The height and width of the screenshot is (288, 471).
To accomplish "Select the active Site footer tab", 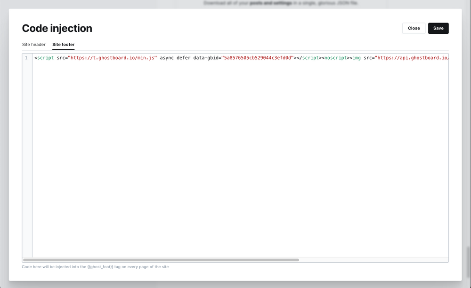I will click(x=63, y=44).
